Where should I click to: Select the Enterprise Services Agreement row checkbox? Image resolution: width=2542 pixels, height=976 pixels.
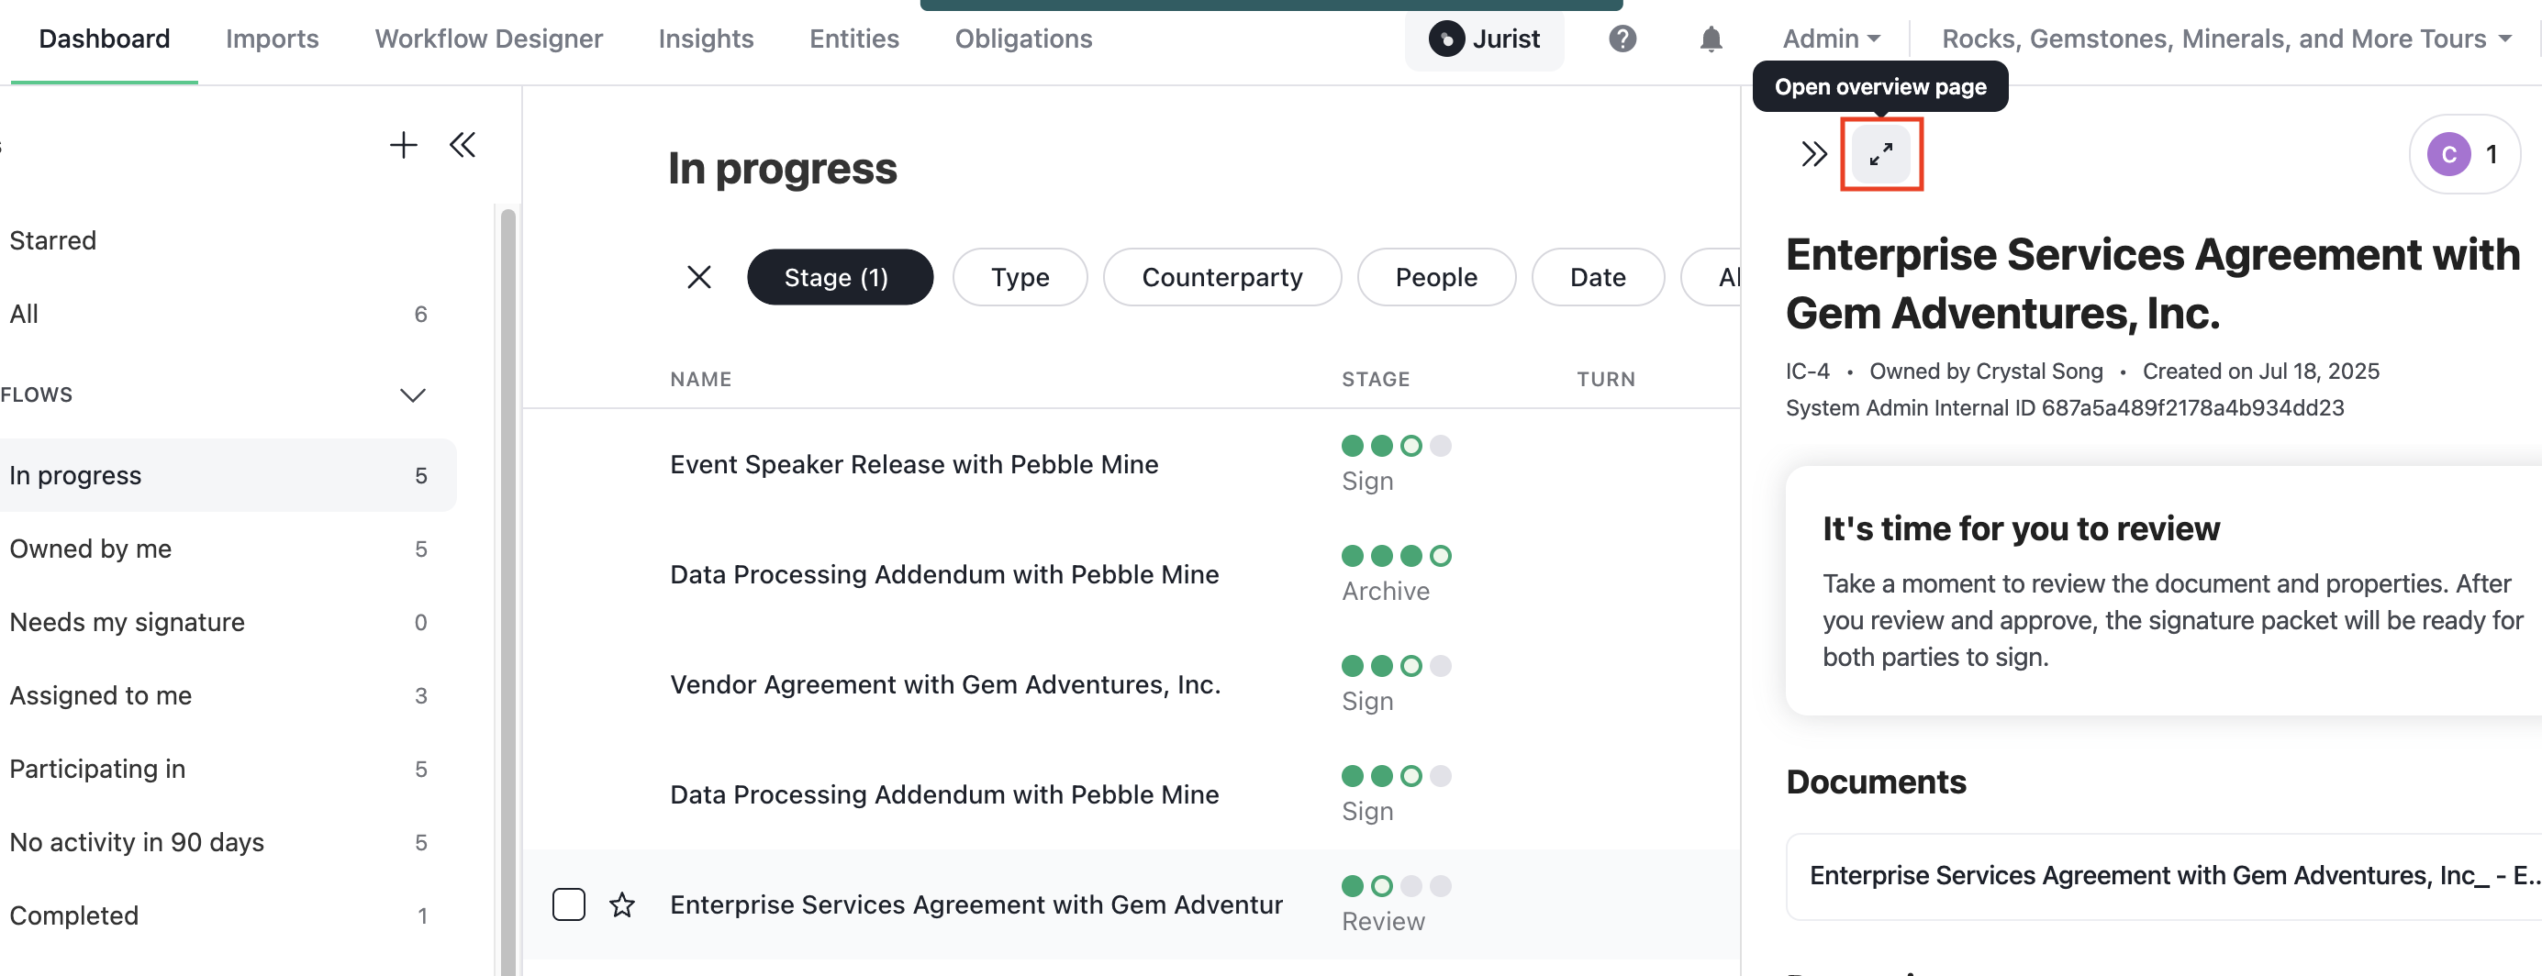568,904
